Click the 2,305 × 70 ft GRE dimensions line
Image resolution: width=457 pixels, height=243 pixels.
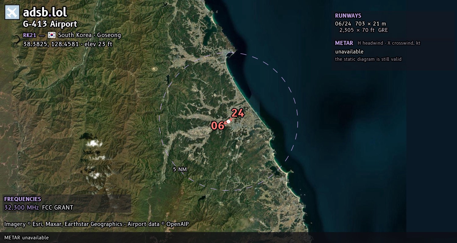(363, 30)
